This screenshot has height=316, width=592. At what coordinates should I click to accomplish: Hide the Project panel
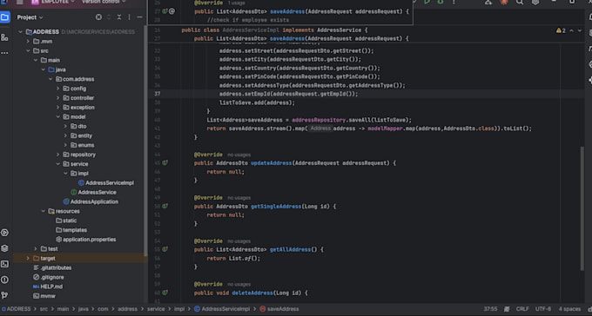pyautogui.click(x=139, y=17)
